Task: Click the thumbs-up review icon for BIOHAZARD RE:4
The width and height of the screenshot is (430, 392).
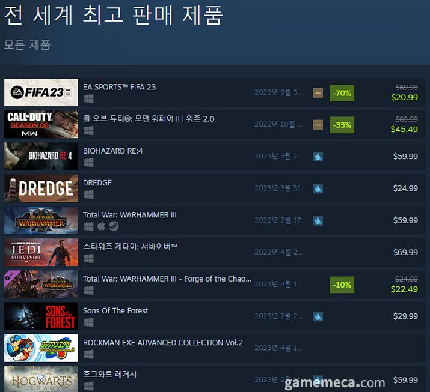Action: point(318,157)
